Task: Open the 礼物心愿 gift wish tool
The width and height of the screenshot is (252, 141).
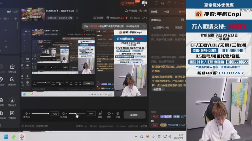Action: coord(12,69)
